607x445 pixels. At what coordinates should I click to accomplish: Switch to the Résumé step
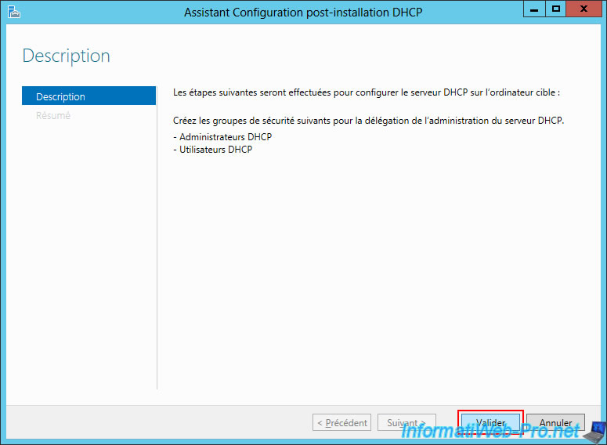tap(53, 116)
